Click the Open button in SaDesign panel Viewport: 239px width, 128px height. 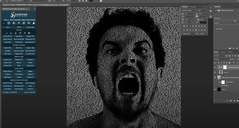(8, 27)
